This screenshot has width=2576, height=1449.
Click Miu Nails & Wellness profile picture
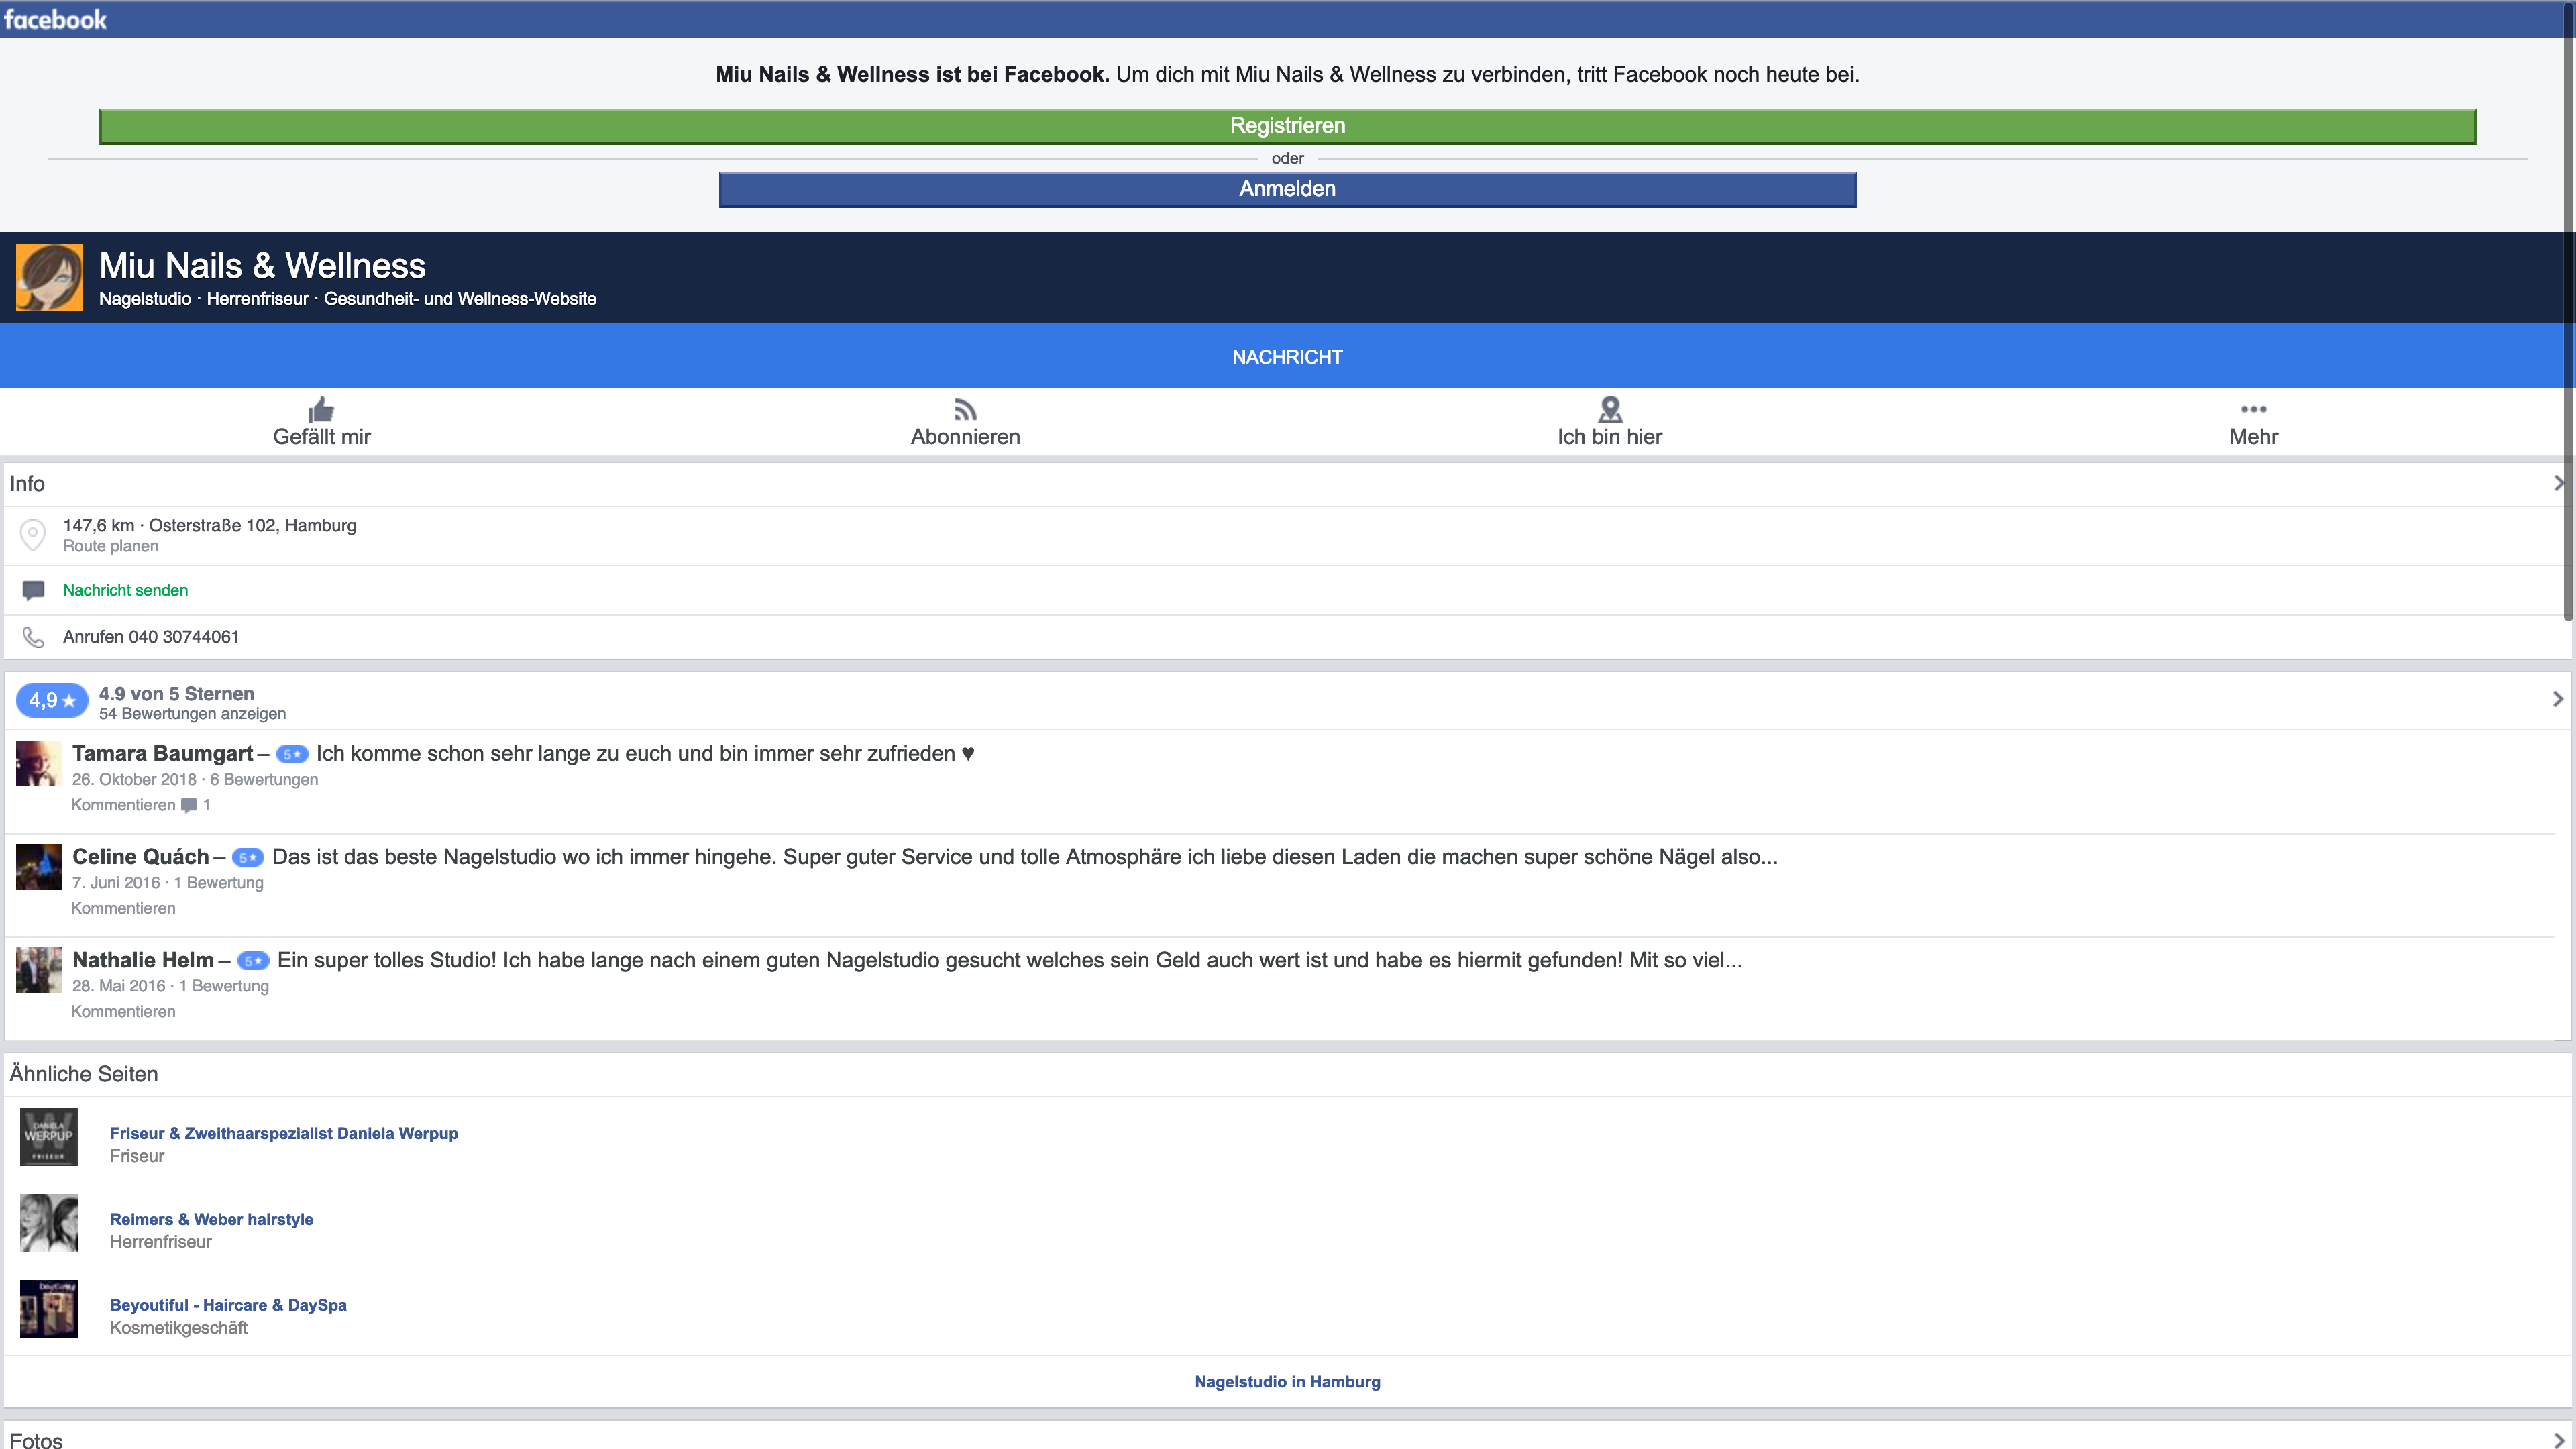pos(49,278)
